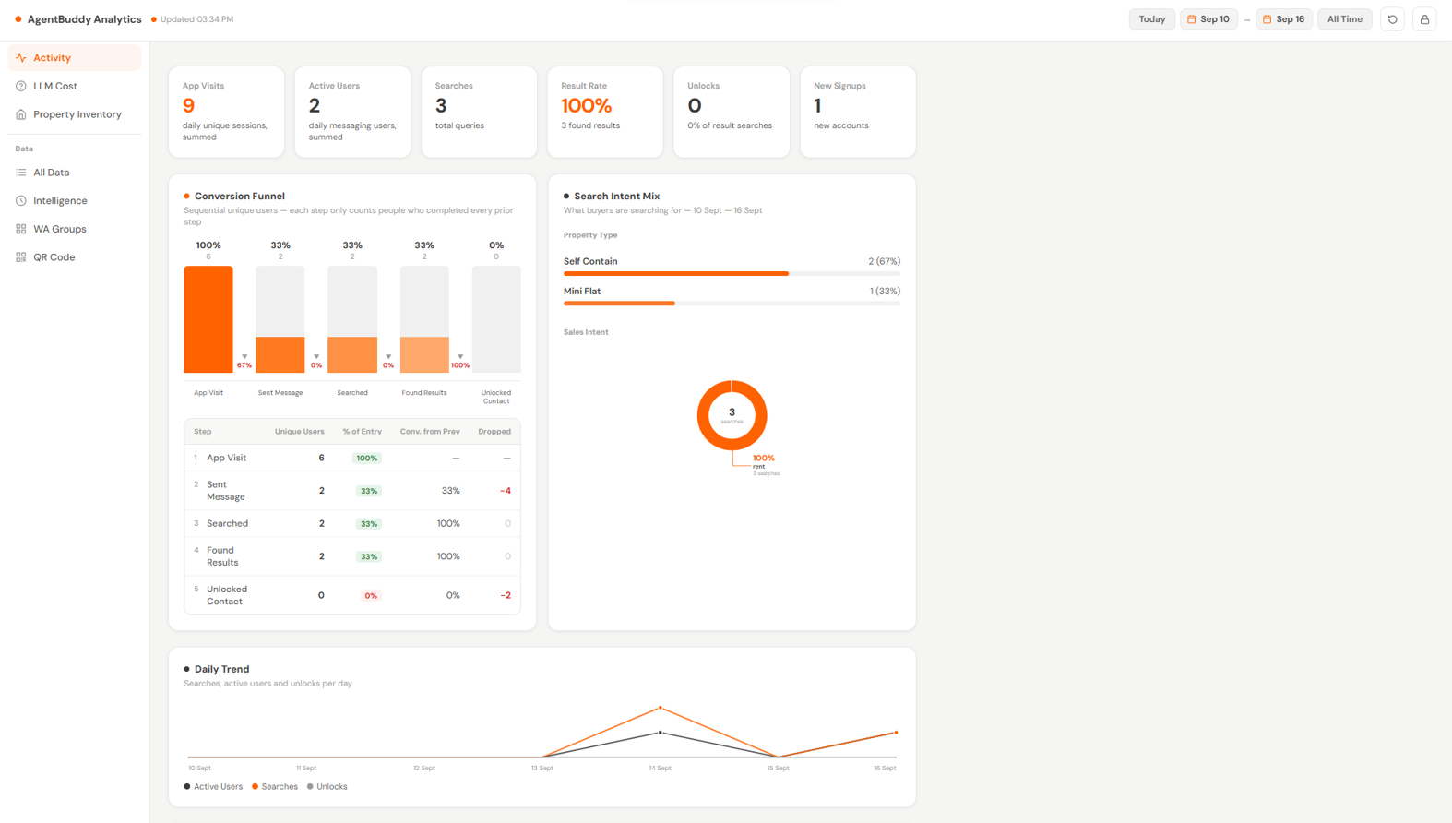1452x823 pixels.
Task: Toggle the Unlocks legend entry
Action: click(x=327, y=787)
